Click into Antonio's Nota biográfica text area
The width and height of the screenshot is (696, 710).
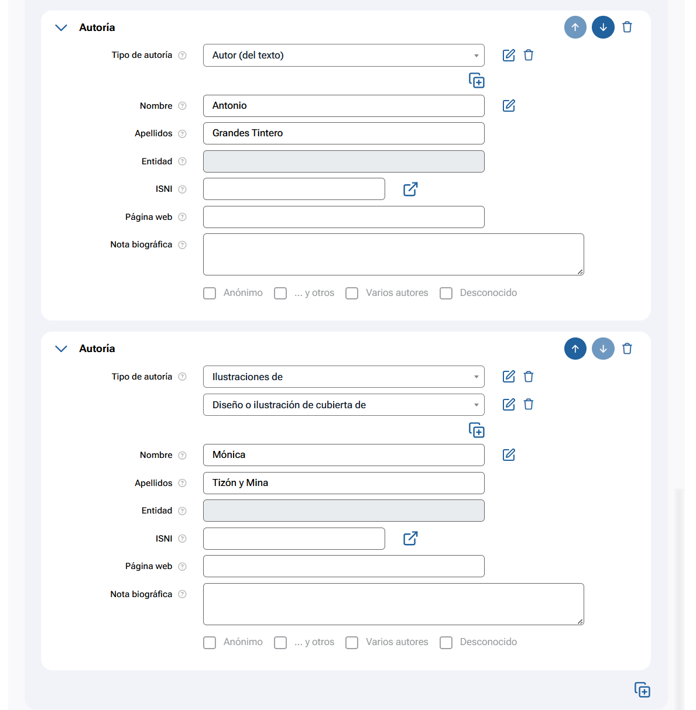click(x=393, y=254)
